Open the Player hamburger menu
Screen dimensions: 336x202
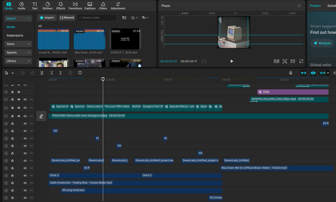tap(299, 6)
